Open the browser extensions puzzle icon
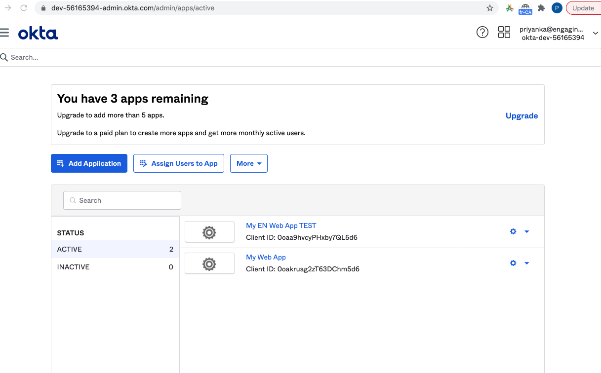 541,8
